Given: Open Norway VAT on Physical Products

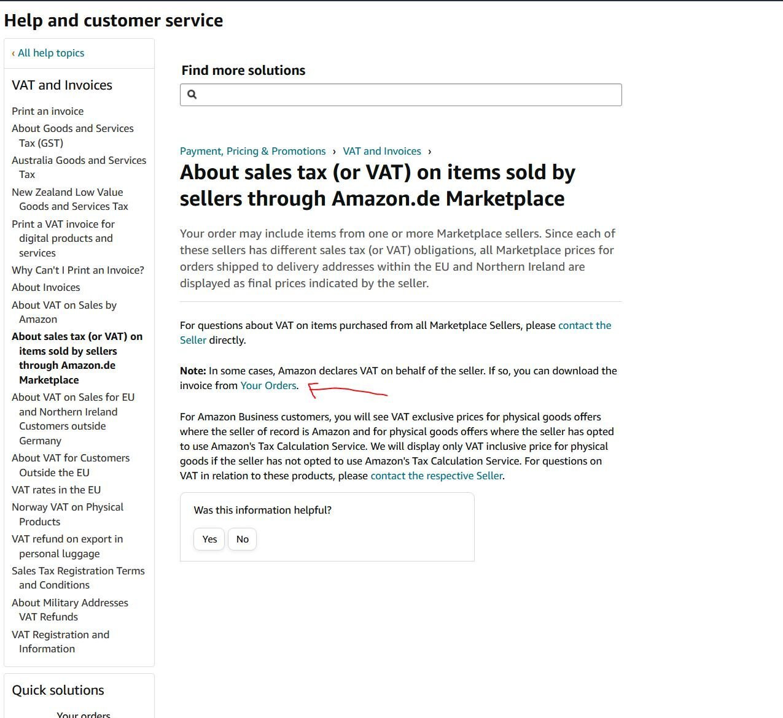Looking at the screenshot, I should 68,514.
